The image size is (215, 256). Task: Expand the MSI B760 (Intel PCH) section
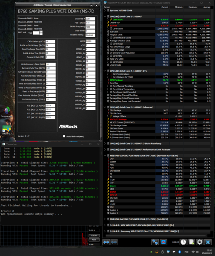point(105,219)
